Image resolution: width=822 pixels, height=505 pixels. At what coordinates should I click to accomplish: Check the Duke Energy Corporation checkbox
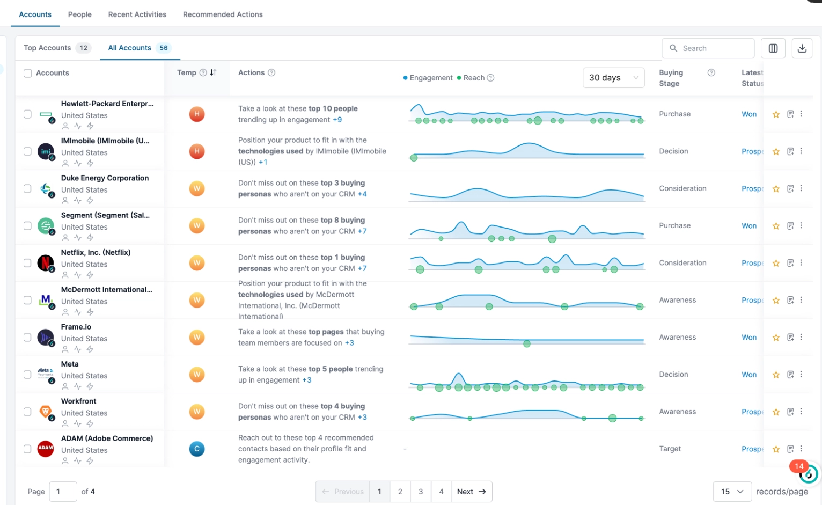coord(27,188)
